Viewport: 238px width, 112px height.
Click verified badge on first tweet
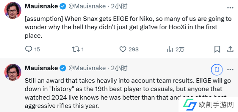63,6
